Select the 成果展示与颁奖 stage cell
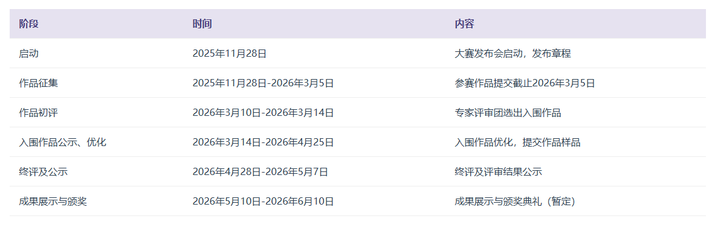 coord(53,202)
